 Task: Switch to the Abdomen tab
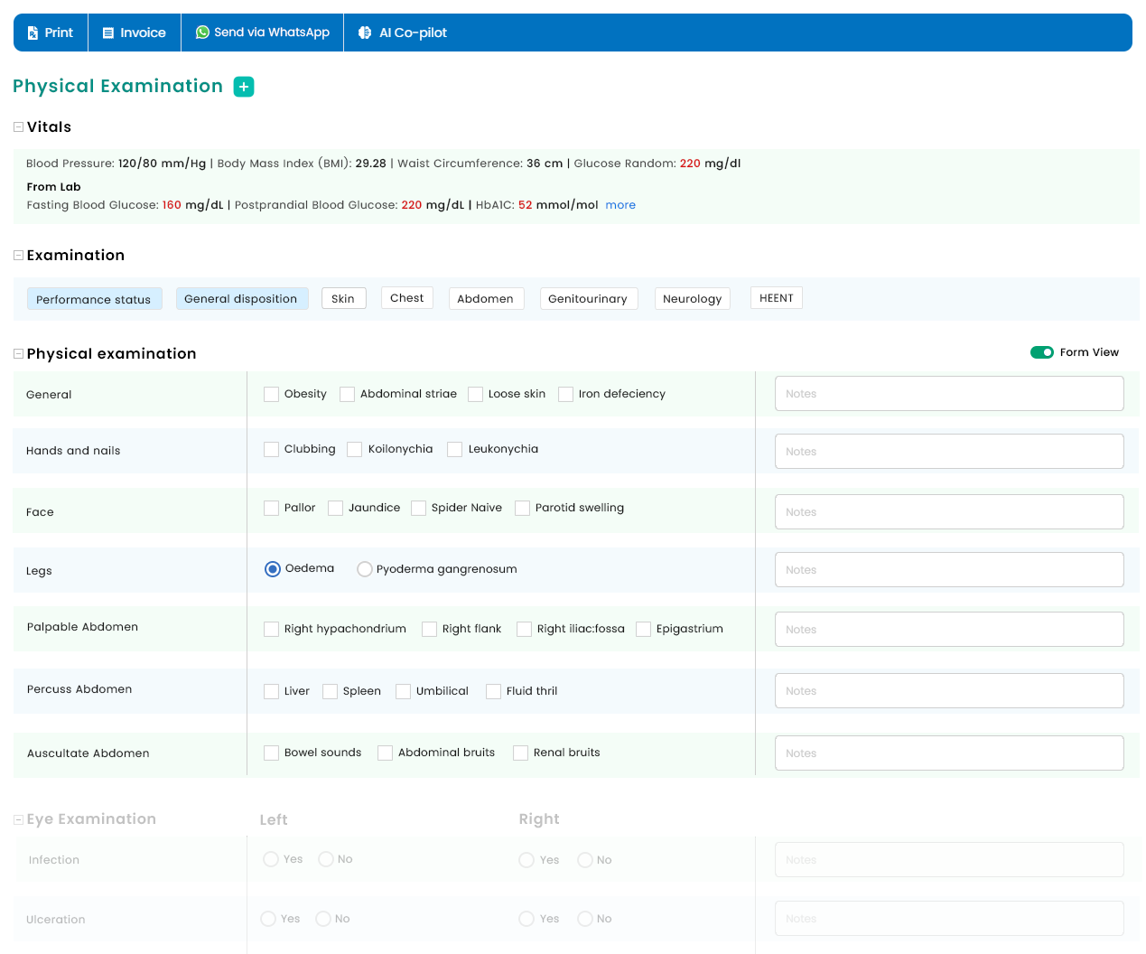pos(485,299)
